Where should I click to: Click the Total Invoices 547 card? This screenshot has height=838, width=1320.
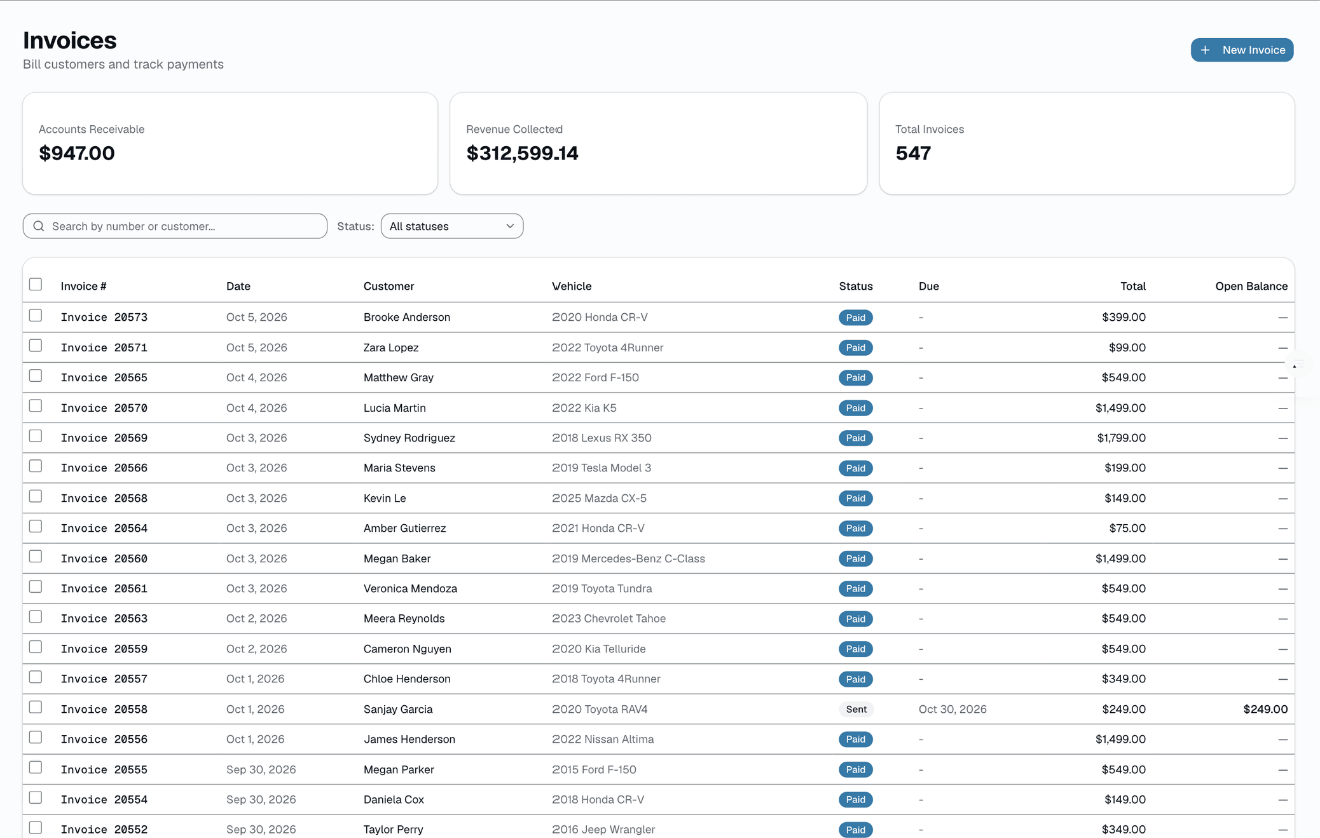coord(1087,144)
